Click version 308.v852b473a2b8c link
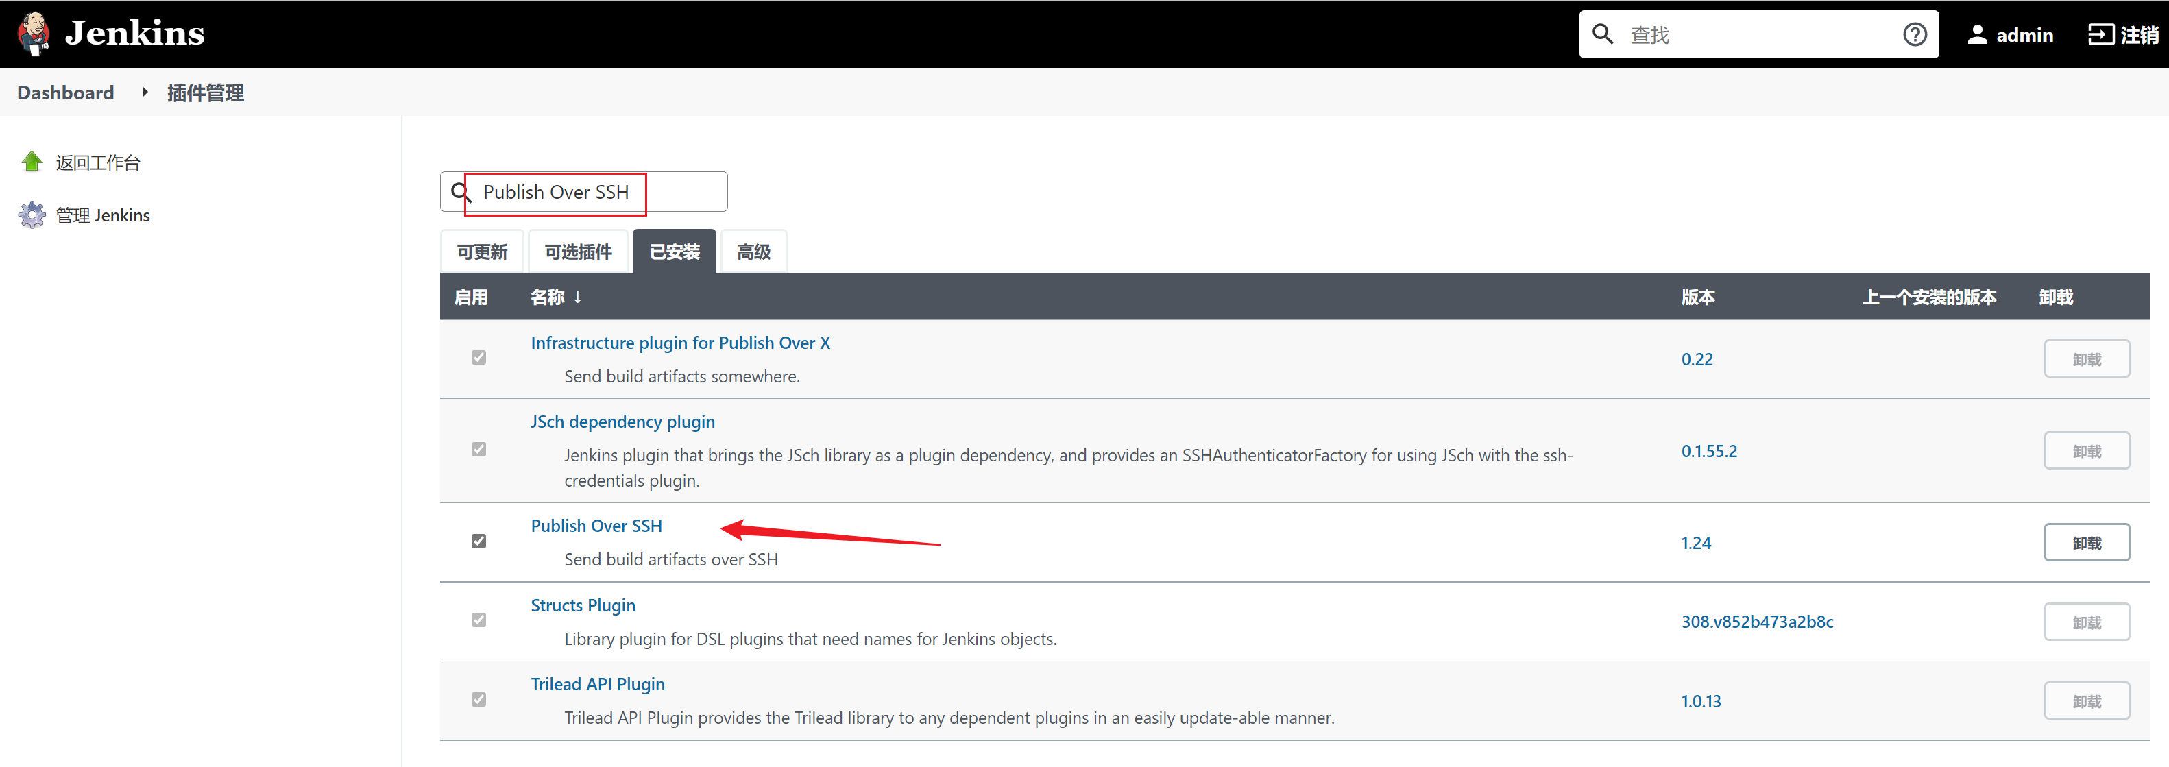This screenshot has width=2169, height=767. pyautogui.click(x=1757, y=622)
